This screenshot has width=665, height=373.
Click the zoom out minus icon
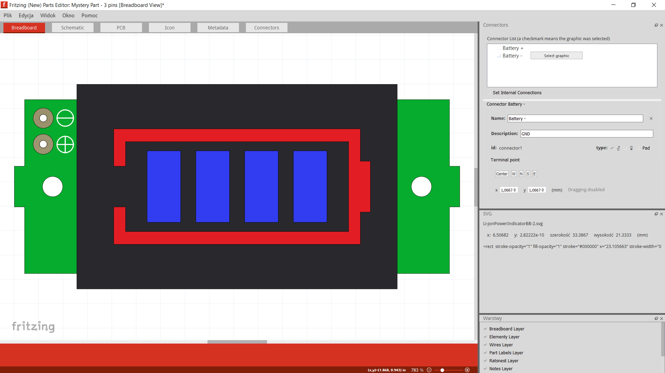[429, 370]
